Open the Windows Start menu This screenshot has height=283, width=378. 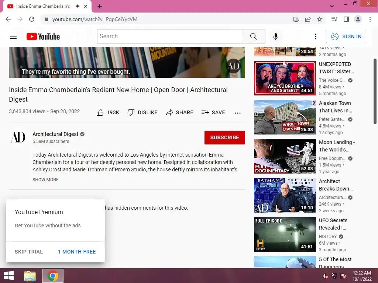9,276
